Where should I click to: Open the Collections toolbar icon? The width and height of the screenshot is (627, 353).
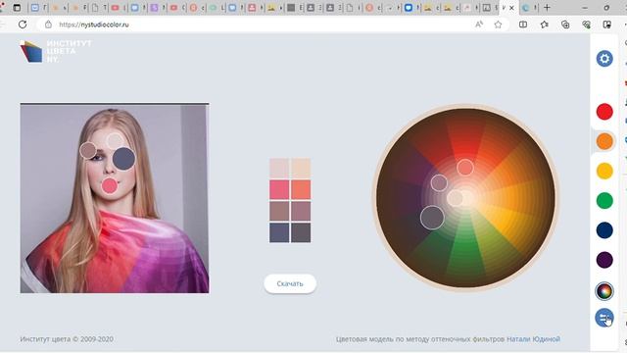click(x=565, y=25)
